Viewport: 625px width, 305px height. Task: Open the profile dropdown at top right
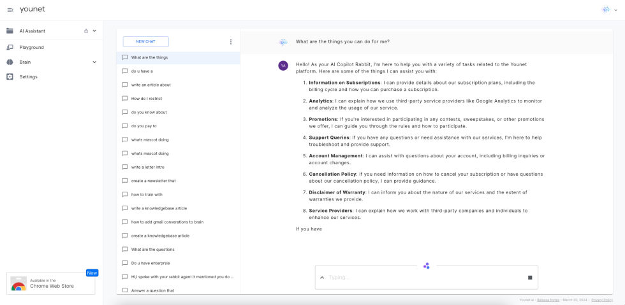coord(610,10)
